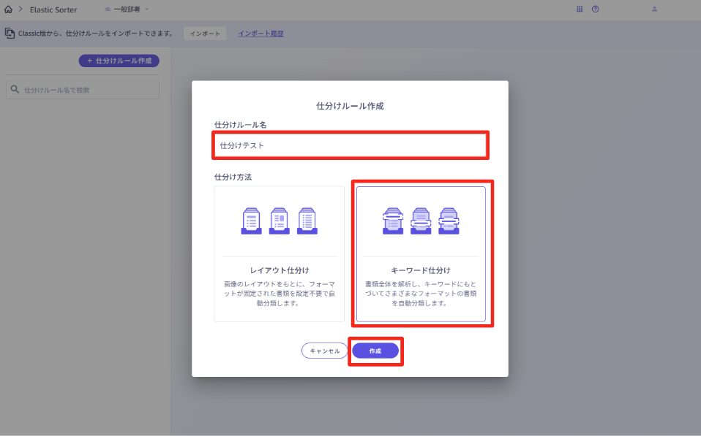
Task: Open the help question mark icon
Action: click(x=596, y=9)
